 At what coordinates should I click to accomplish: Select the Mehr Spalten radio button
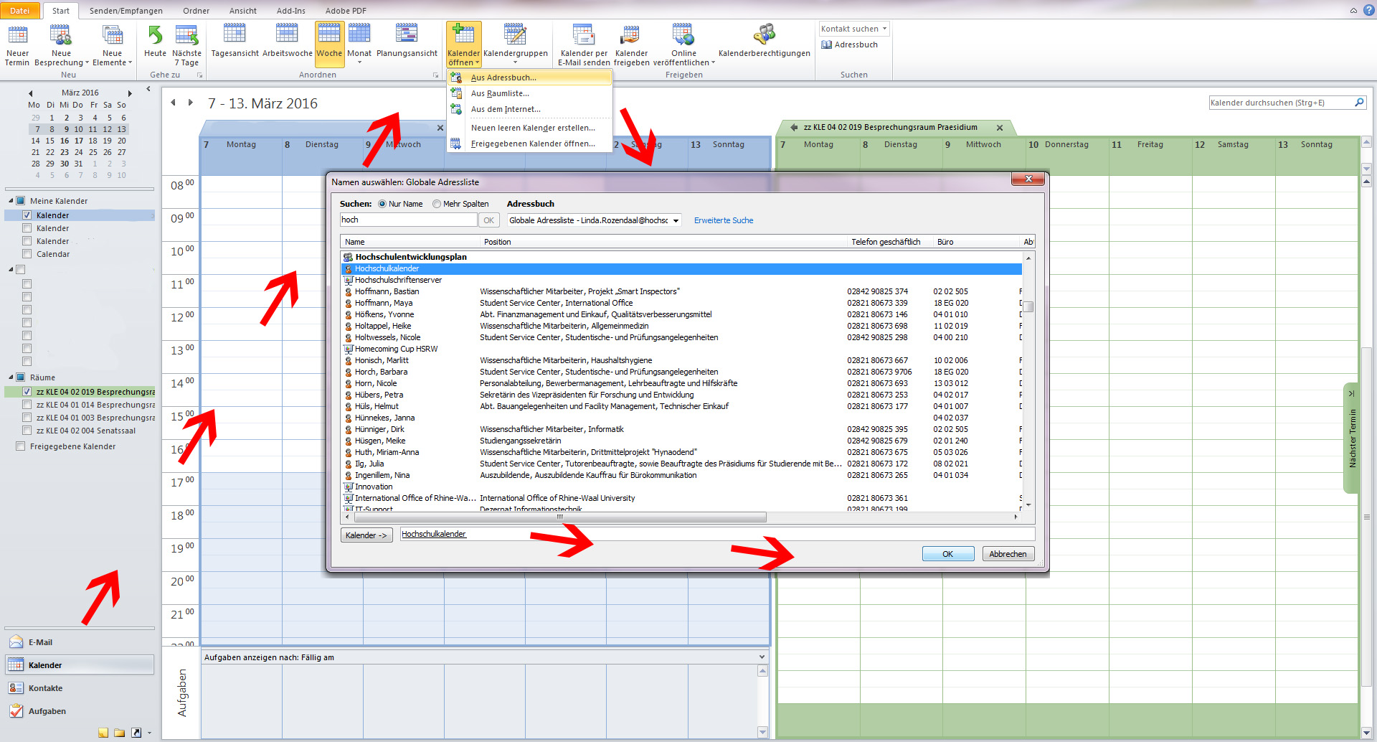[x=437, y=204]
